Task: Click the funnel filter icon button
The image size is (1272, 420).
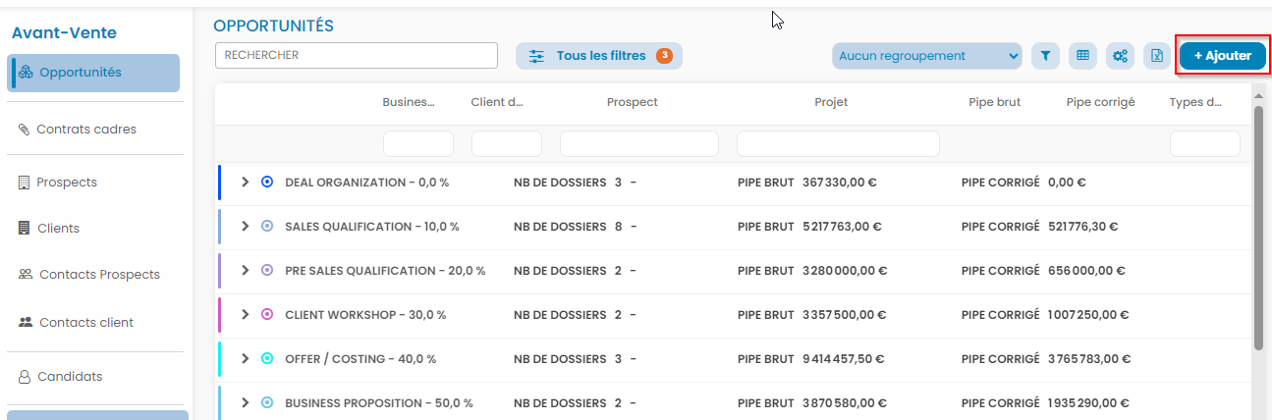Action: pyautogui.click(x=1045, y=56)
